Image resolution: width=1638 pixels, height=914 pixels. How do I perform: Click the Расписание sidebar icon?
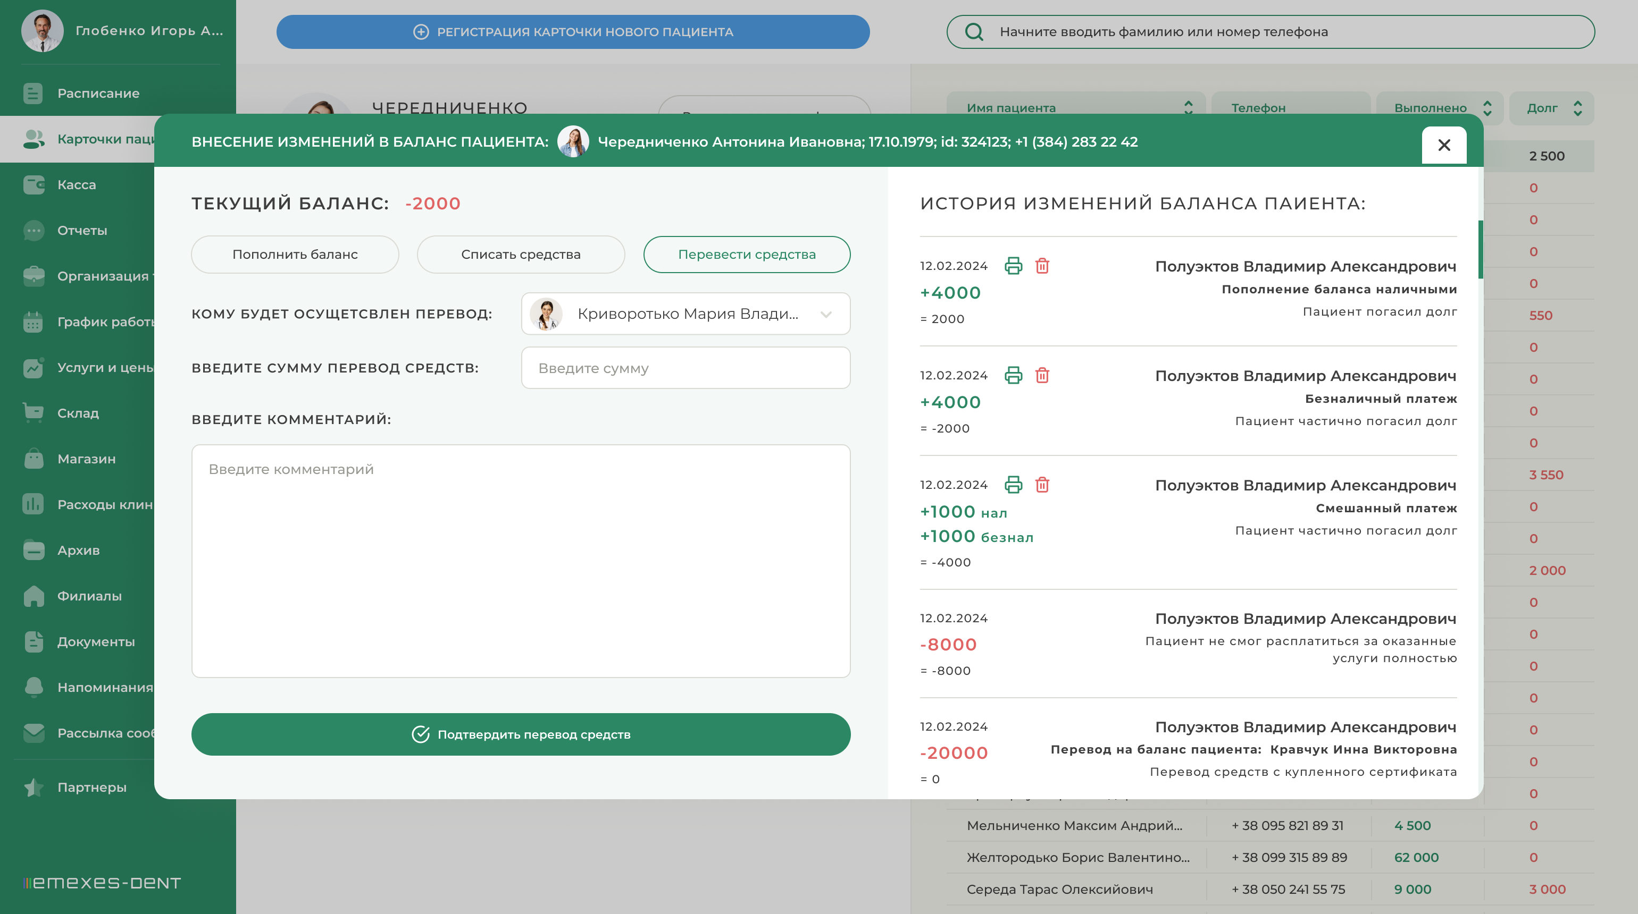tap(33, 94)
